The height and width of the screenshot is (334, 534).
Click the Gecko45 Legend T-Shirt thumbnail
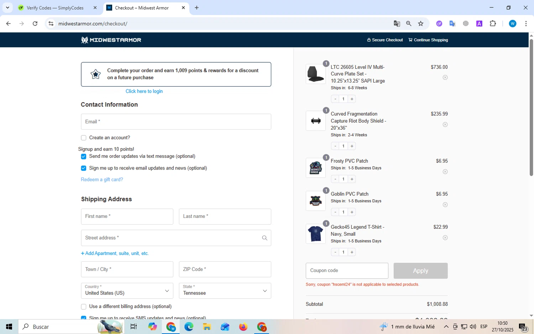tap(315, 234)
